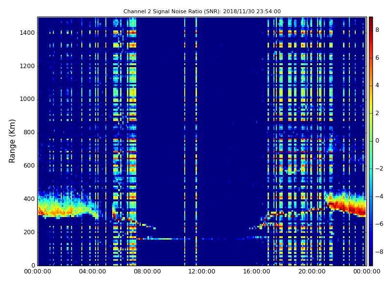The width and height of the screenshot is (392, 294).
Task: Click the 16:00:00 time tick label
Action: pyautogui.click(x=256, y=271)
